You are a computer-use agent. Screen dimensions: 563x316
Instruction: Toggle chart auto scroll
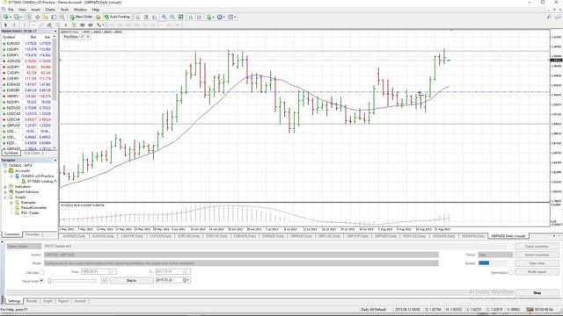point(191,17)
